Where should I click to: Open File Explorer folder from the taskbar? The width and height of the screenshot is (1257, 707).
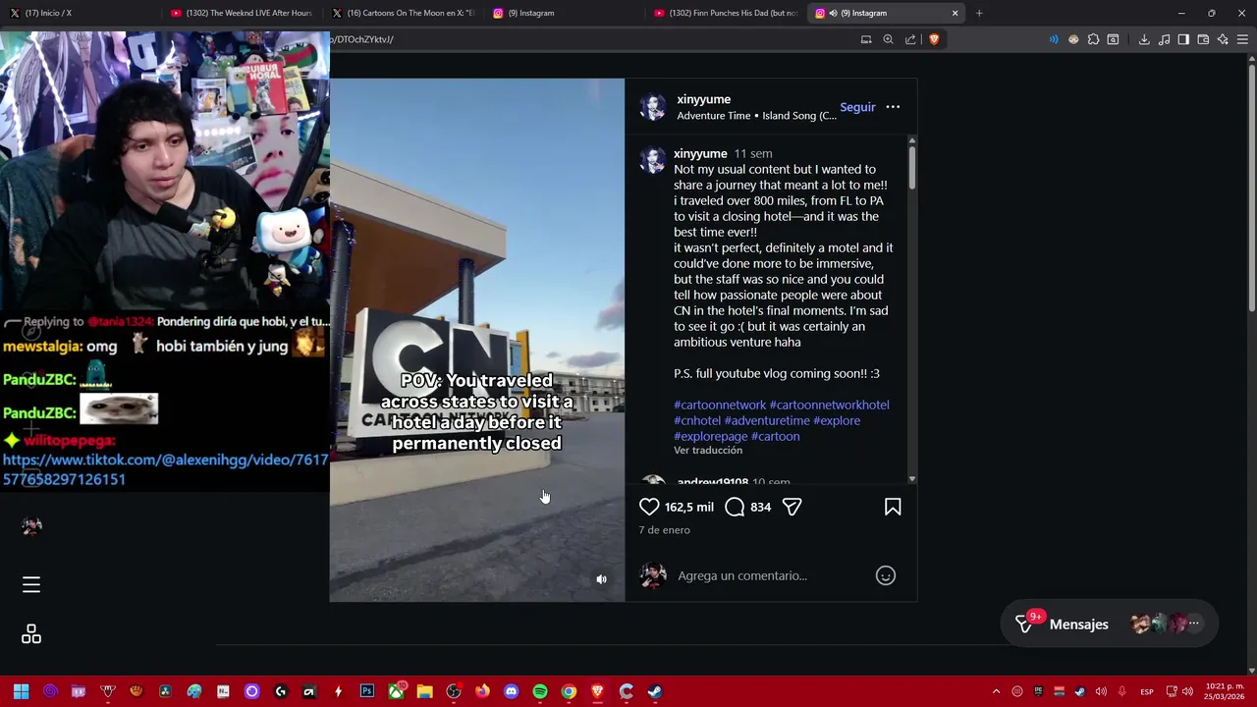coord(424,691)
